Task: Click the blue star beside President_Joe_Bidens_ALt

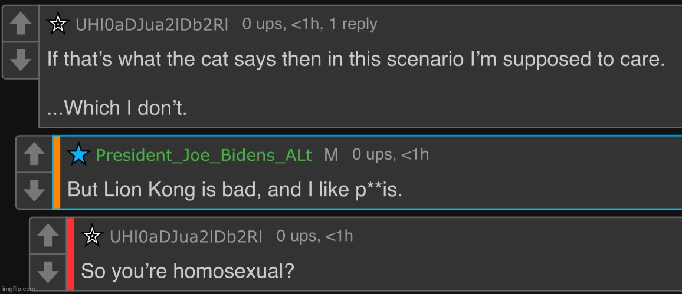Action: point(78,154)
